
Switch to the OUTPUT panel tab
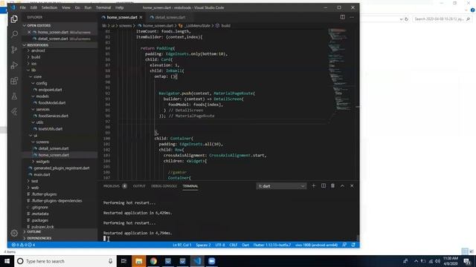[x=139, y=186]
